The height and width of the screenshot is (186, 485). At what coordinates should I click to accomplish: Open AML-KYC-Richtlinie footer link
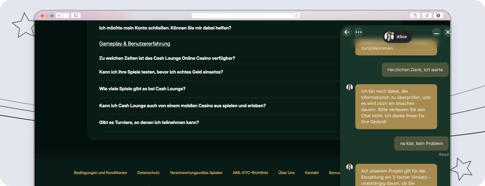click(250, 173)
